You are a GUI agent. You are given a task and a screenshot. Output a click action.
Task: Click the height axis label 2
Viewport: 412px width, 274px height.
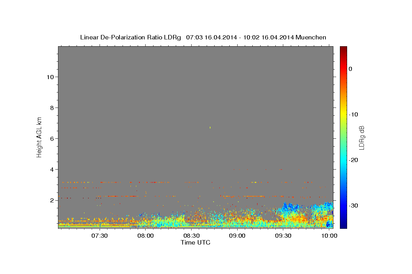pyautogui.click(x=52, y=200)
